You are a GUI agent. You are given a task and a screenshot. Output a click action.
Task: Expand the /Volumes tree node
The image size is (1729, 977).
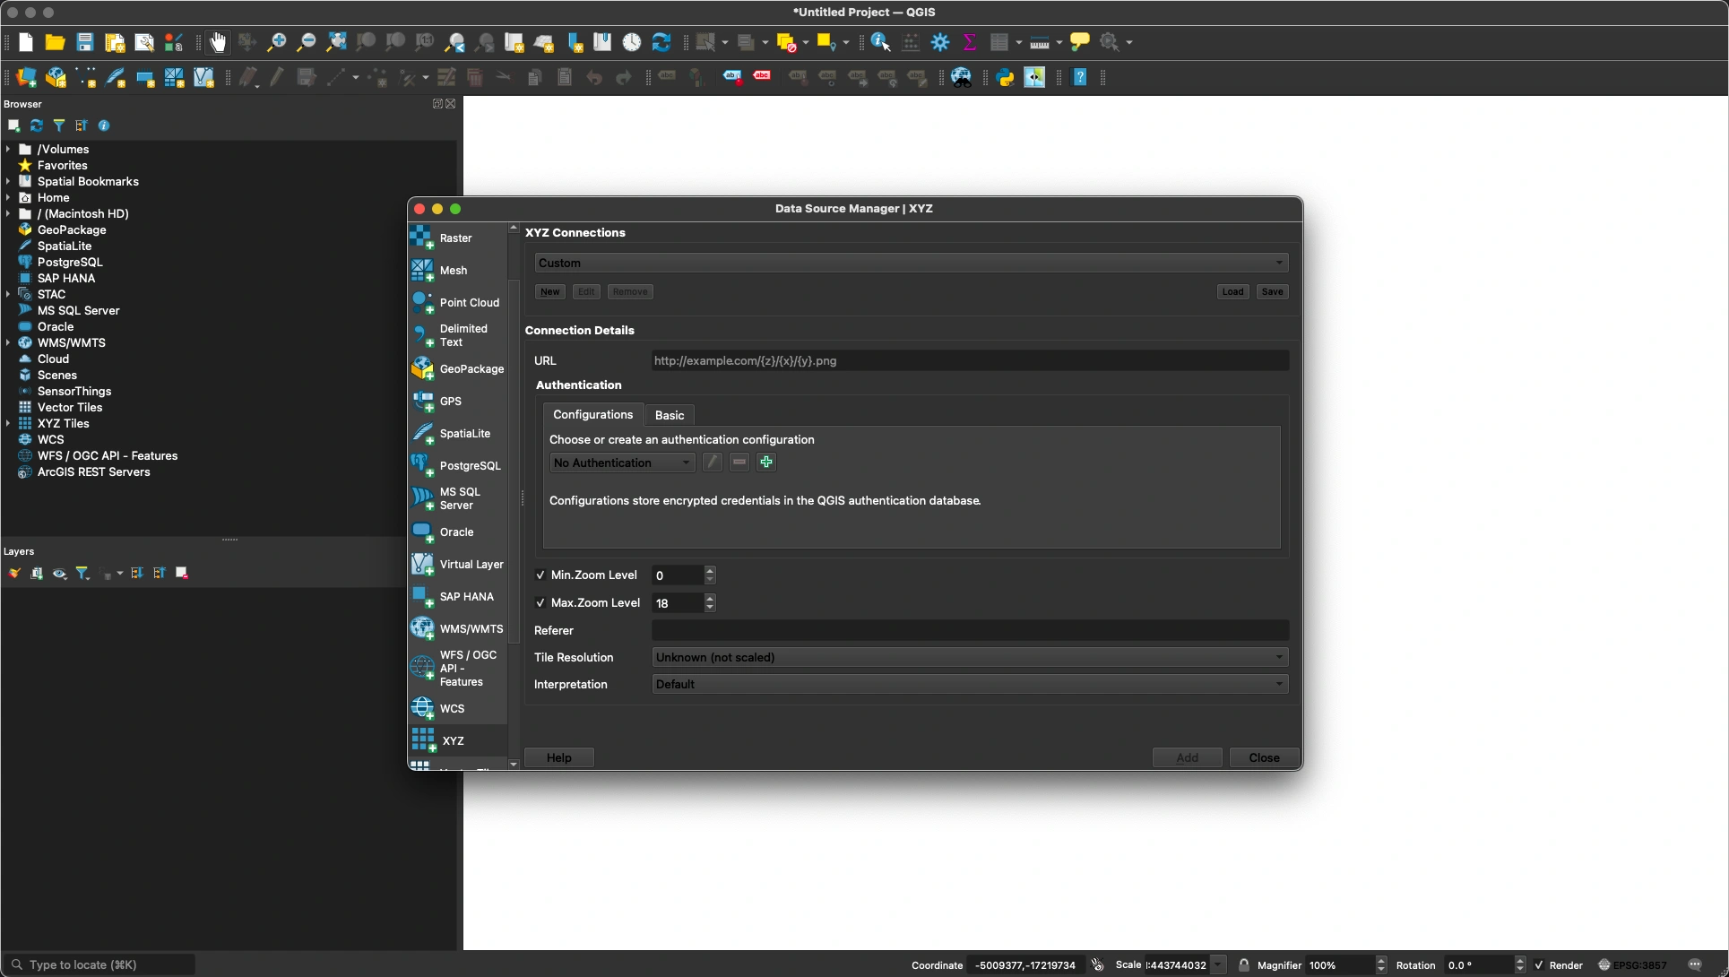click(9, 150)
